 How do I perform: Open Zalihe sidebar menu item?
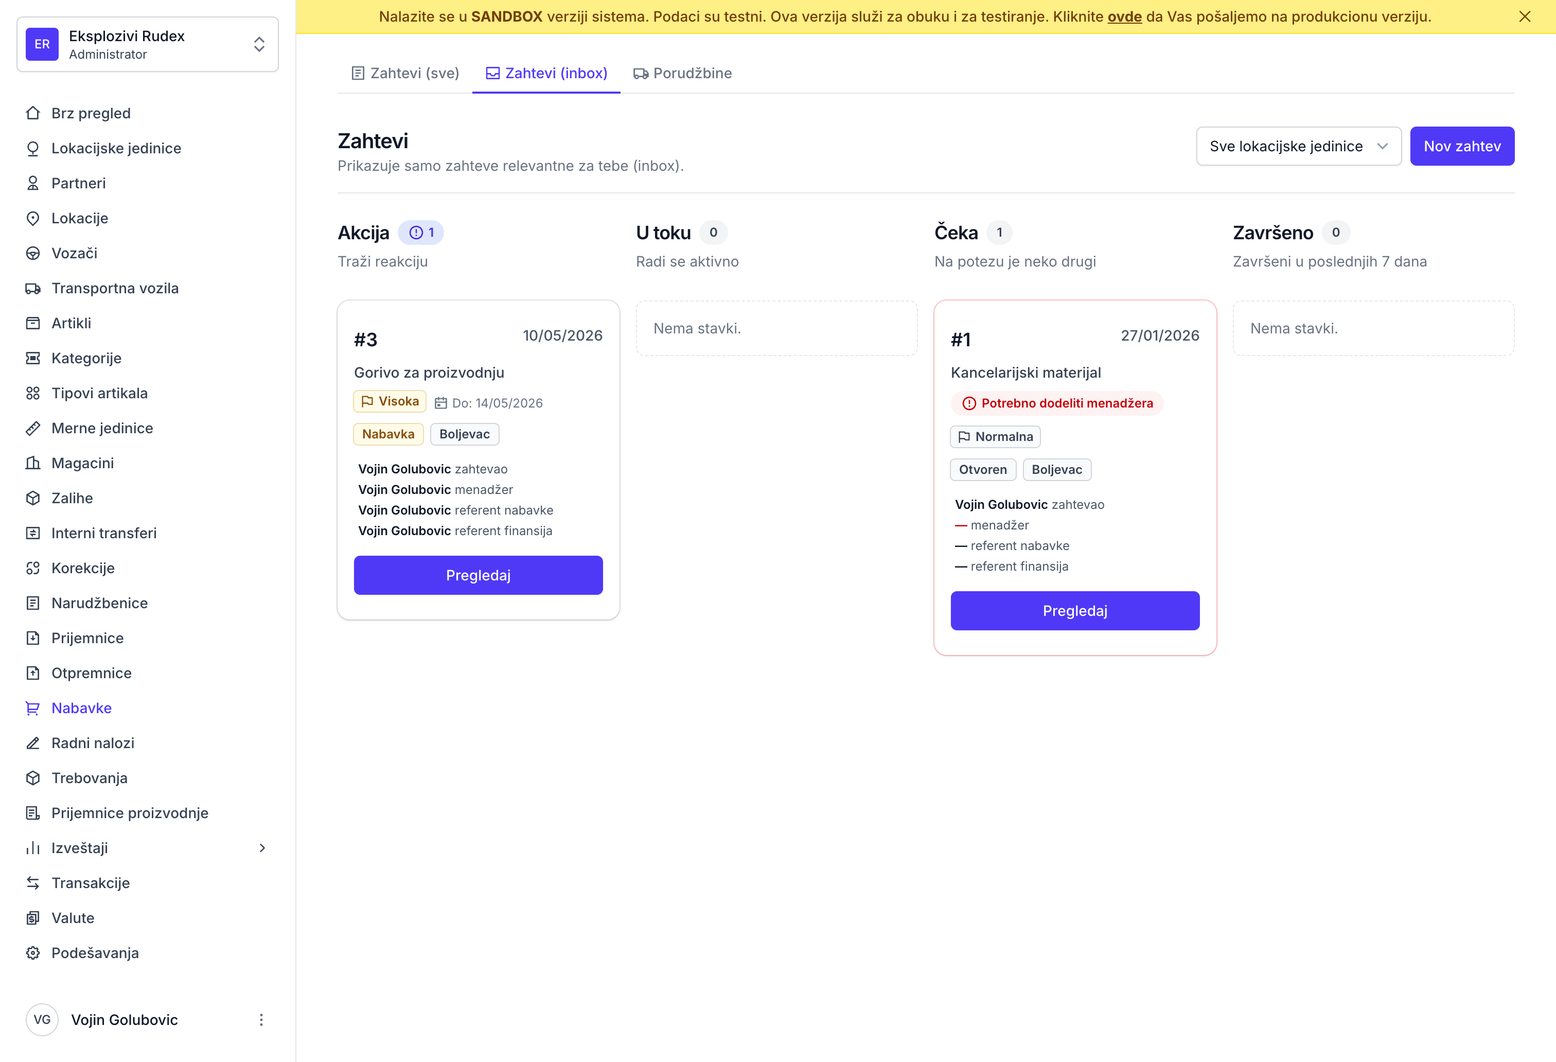147,498
